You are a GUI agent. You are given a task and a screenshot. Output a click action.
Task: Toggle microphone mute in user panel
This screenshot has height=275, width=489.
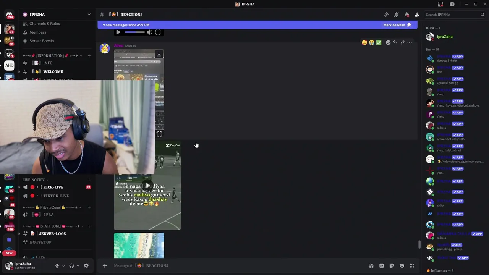57,266
